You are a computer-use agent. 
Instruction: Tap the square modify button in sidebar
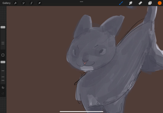[x=3, y=55]
